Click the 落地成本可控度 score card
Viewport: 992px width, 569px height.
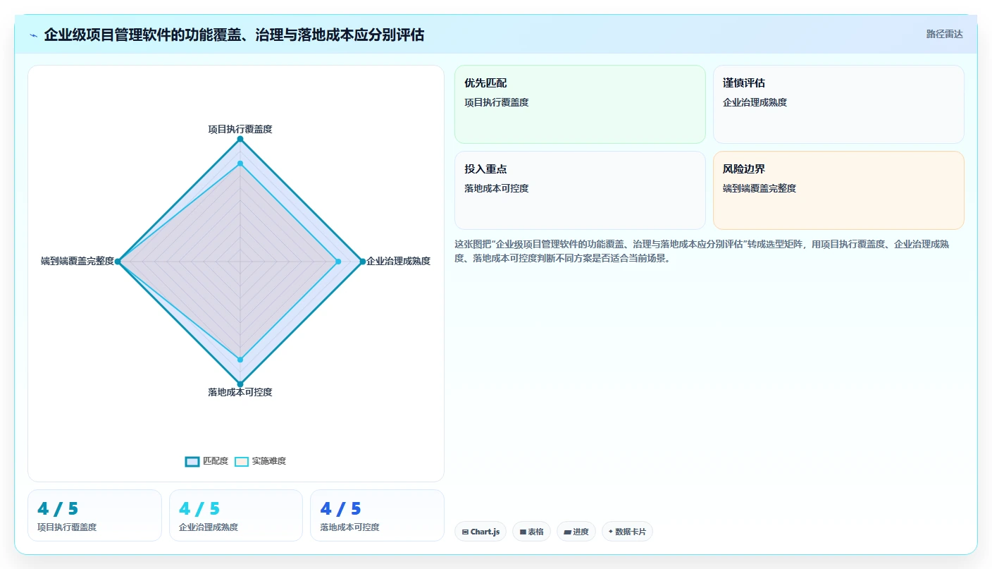[377, 515]
